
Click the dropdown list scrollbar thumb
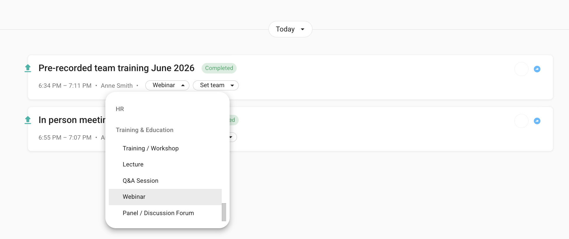224,212
